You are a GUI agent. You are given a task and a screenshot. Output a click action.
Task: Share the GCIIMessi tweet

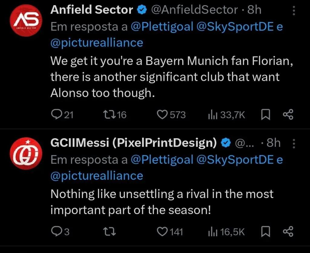[288, 232]
